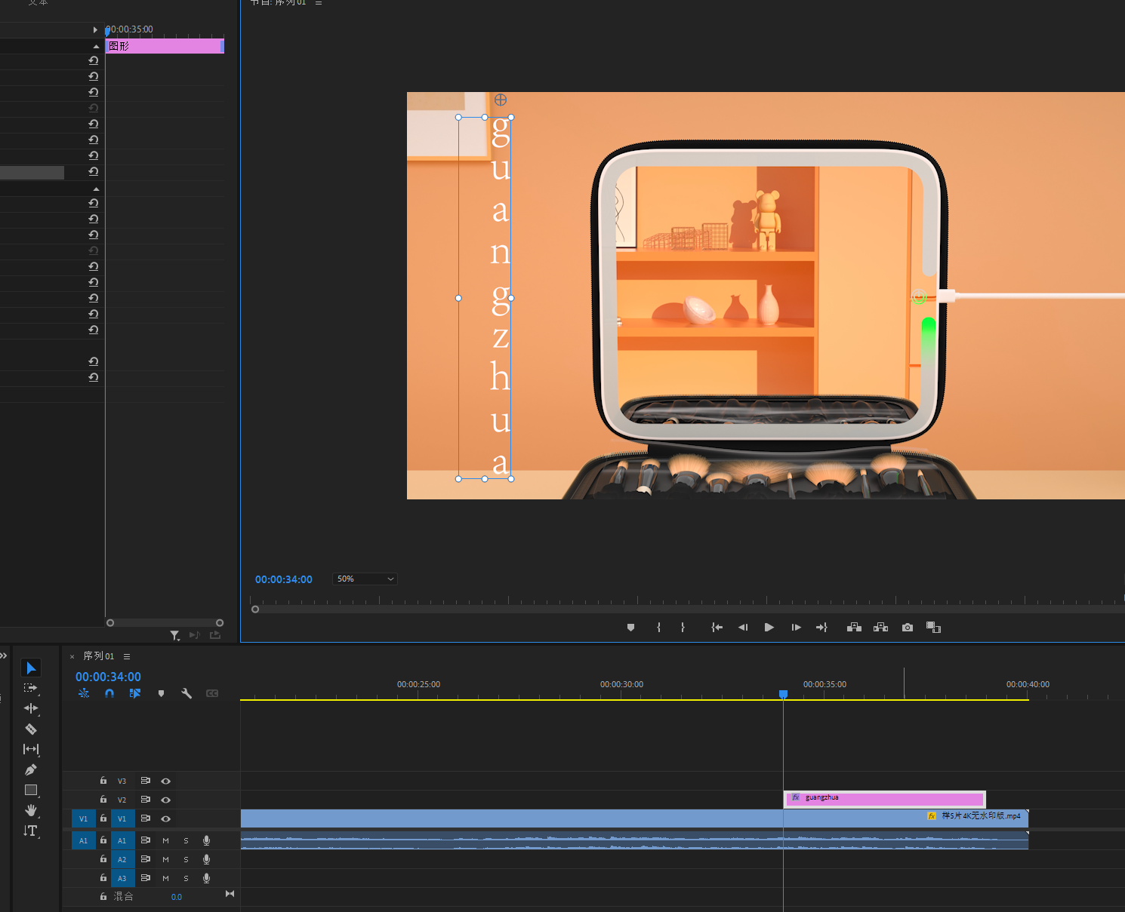Mute the A1 audio track
The height and width of the screenshot is (912, 1125).
pyautogui.click(x=165, y=840)
